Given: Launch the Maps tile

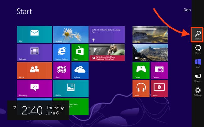Looking at the screenshot, I should point(62,70).
